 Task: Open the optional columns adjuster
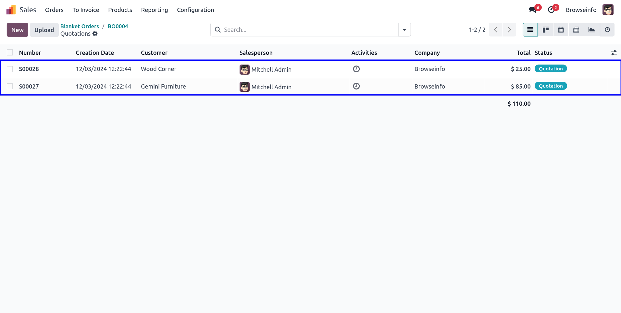click(614, 53)
